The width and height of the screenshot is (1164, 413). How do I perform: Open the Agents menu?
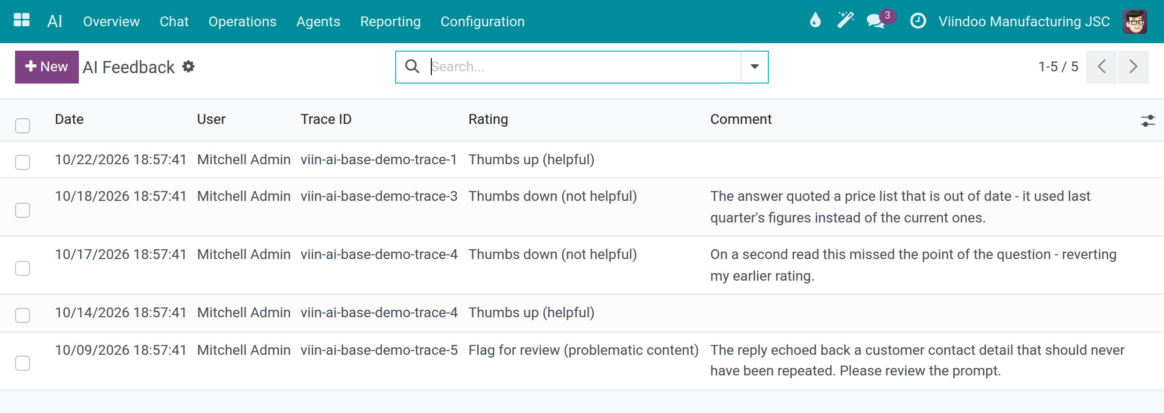(318, 22)
